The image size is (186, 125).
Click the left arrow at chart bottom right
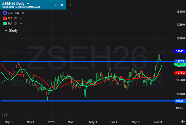(x=183, y=122)
